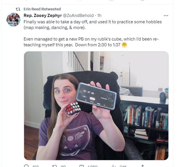This screenshot has height=167, width=181.
Task: Click the retweet arrows icon beside Erin Reed Retweeted
Action: click(x=18, y=9)
